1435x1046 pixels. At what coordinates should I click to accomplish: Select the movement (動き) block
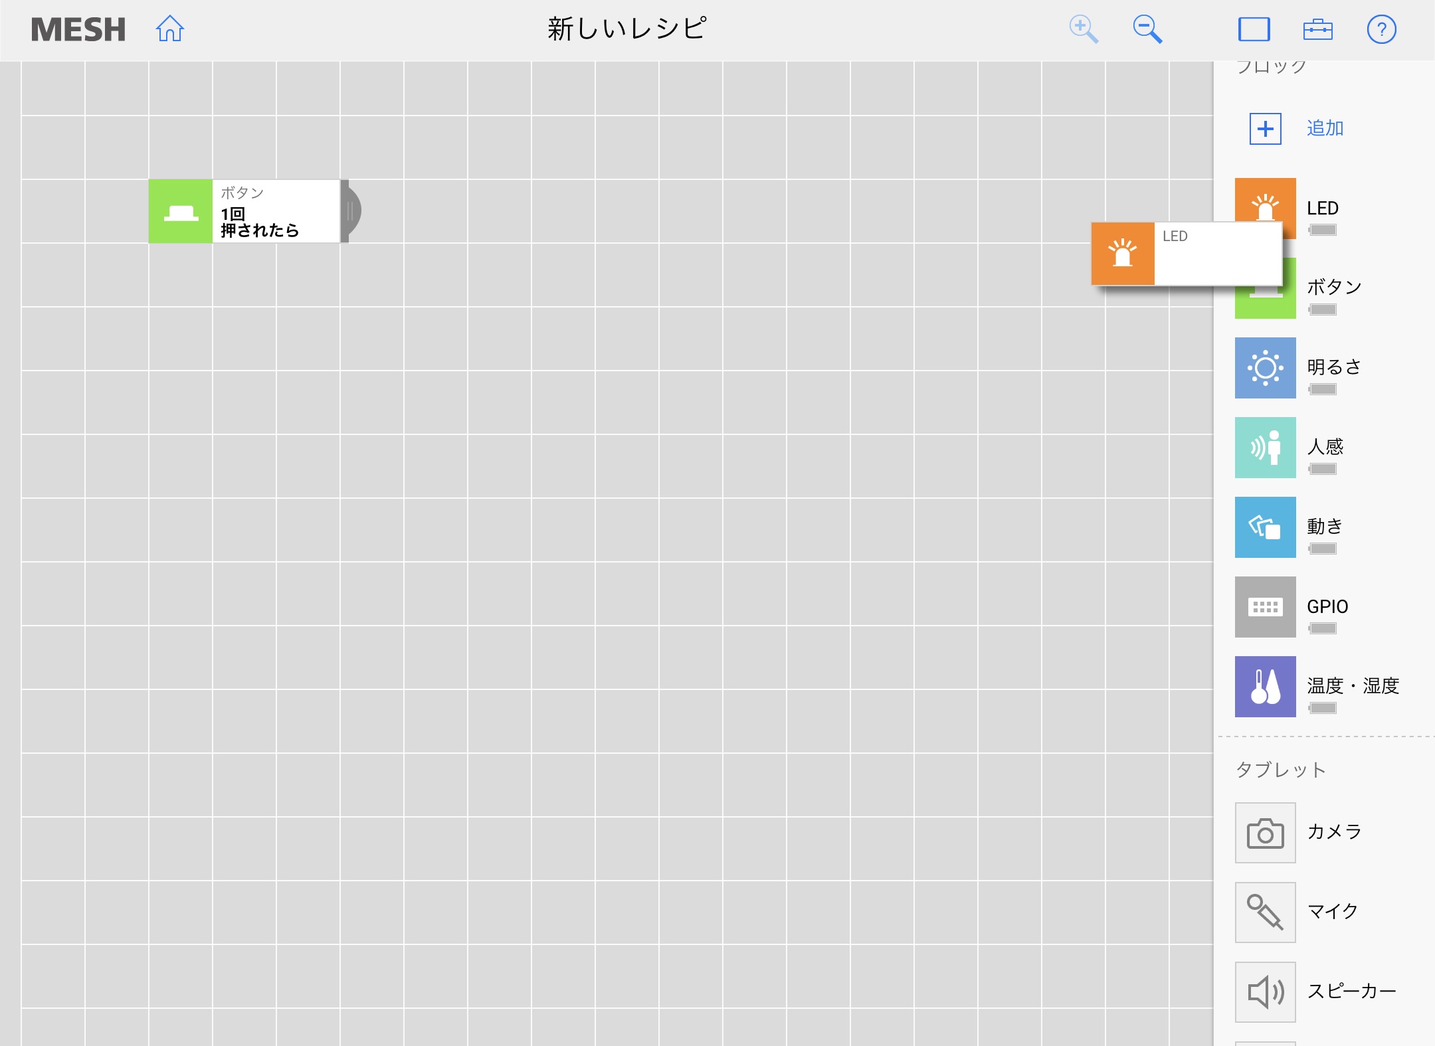click(1265, 527)
